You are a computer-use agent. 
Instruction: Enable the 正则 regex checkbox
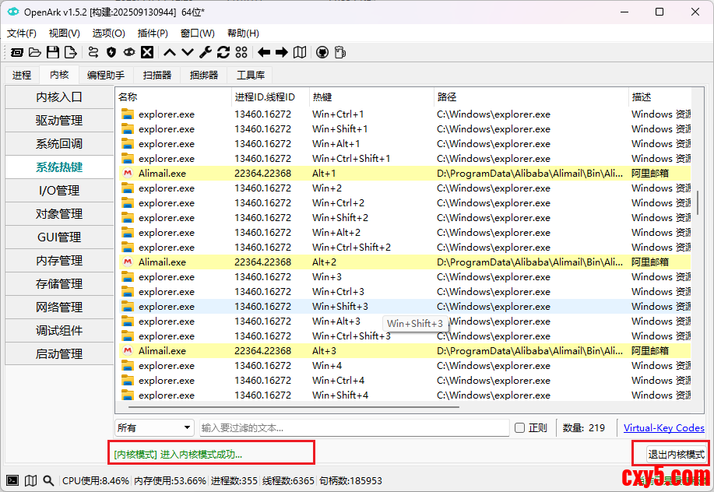pos(520,427)
